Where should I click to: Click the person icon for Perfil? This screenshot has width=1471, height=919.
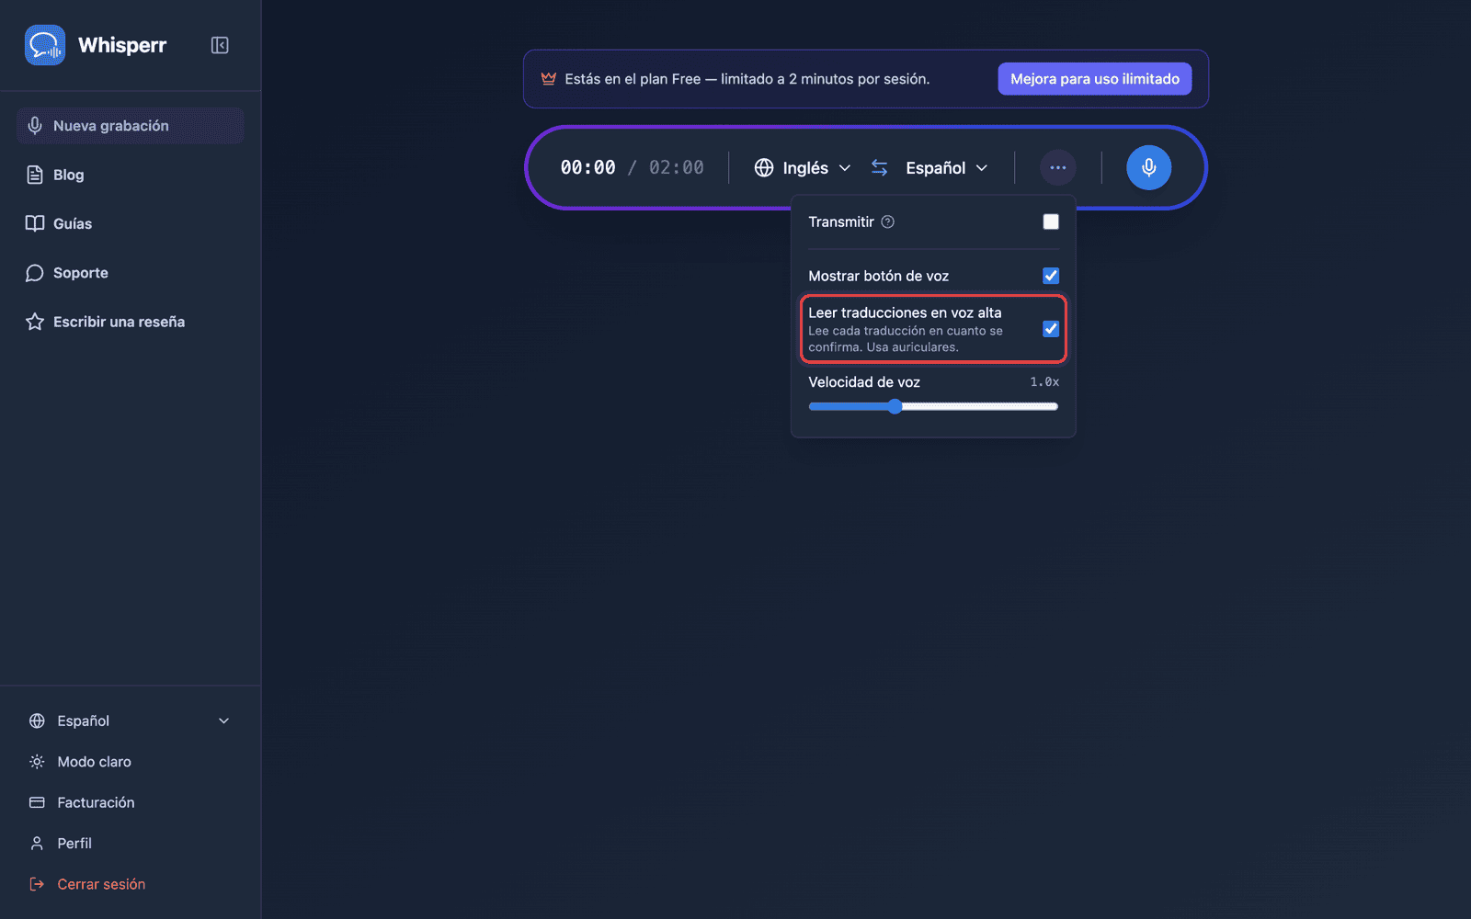click(37, 843)
